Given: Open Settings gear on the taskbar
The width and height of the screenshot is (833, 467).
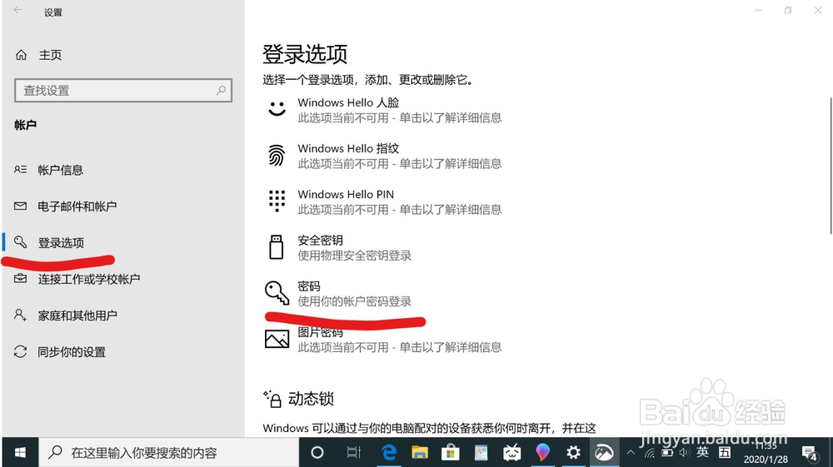Looking at the screenshot, I should (573, 452).
